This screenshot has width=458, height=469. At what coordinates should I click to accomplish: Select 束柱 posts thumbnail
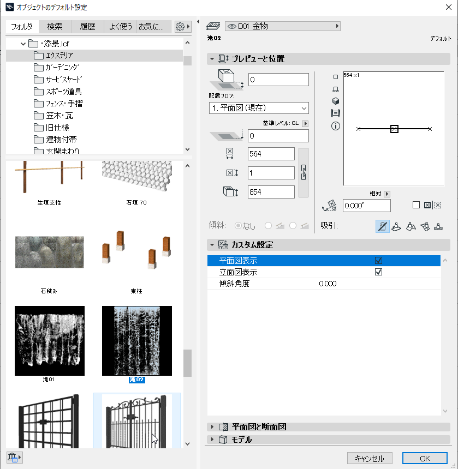[x=136, y=250]
